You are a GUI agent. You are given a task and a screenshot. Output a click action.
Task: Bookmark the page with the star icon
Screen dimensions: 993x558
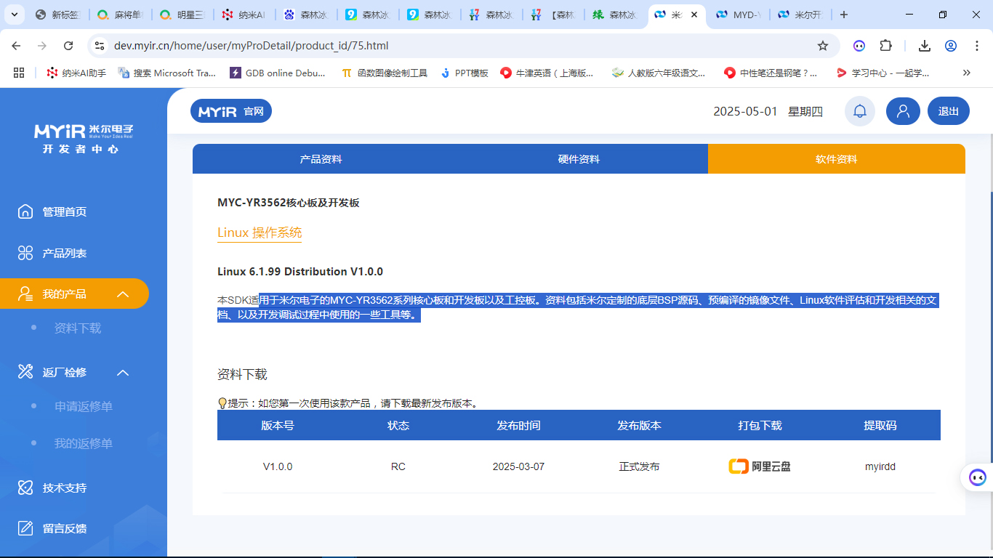tap(823, 46)
